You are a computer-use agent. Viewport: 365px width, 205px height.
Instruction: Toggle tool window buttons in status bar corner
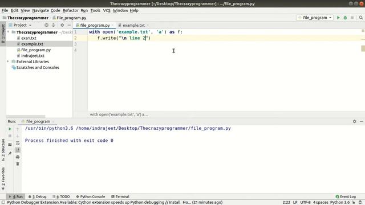tap(3, 203)
